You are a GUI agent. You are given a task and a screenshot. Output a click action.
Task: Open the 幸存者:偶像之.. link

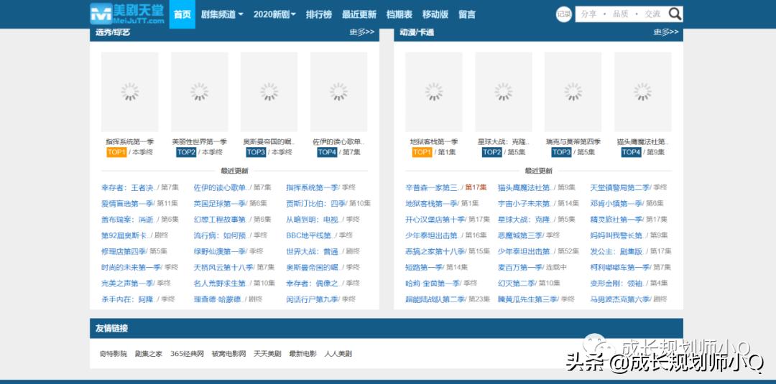coord(314,284)
